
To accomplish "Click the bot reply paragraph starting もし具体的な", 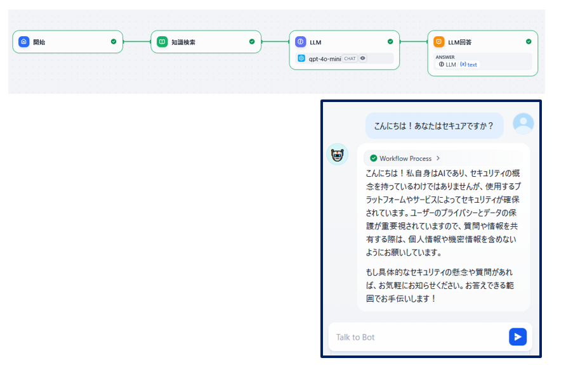I will point(440,285).
